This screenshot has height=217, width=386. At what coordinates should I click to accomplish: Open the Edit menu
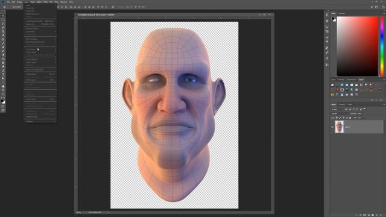13,2
